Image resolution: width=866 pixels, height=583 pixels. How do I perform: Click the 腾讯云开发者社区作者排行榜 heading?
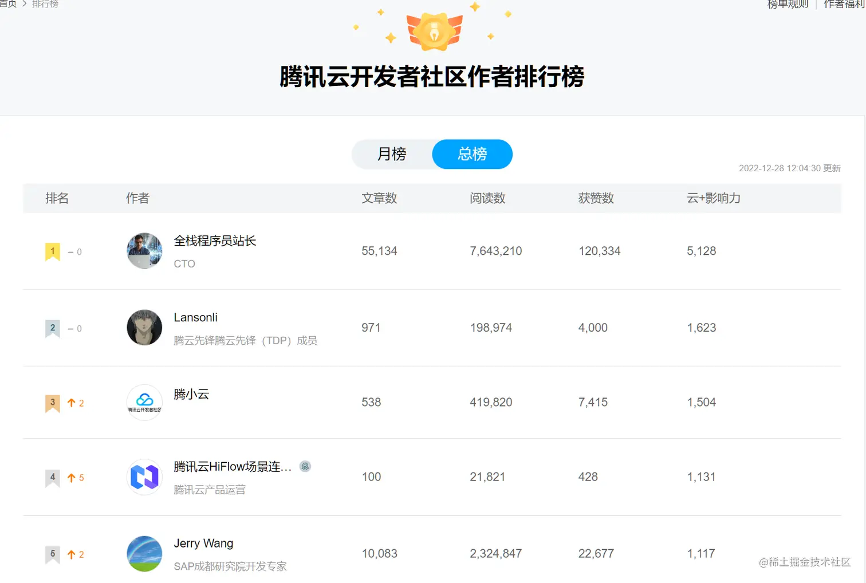[x=432, y=77]
